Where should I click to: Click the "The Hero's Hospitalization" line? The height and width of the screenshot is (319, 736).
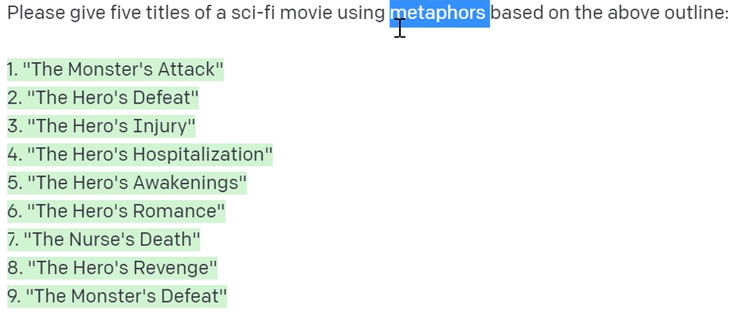point(140,155)
